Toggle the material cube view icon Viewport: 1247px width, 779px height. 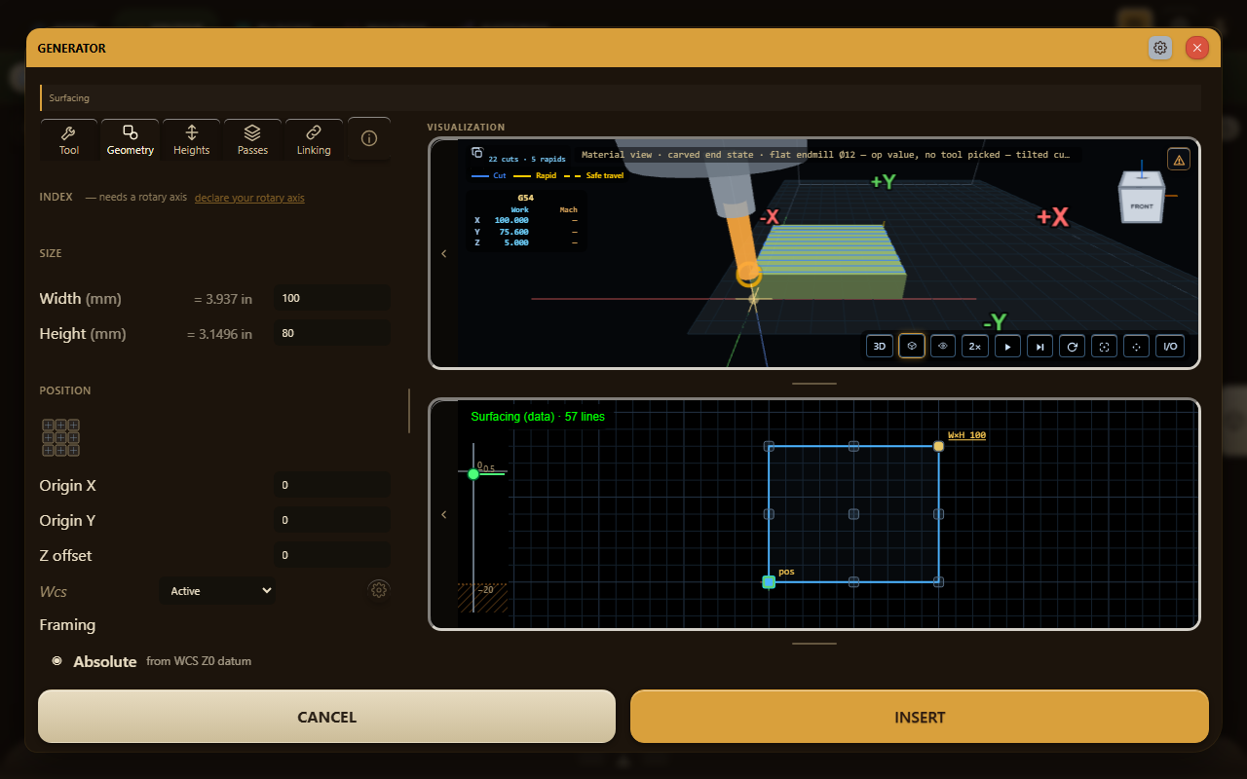click(912, 346)
